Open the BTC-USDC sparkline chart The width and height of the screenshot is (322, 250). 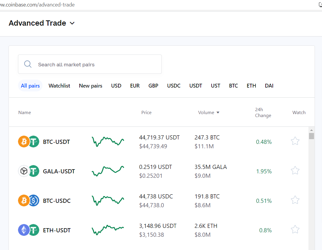click(108, 200)
